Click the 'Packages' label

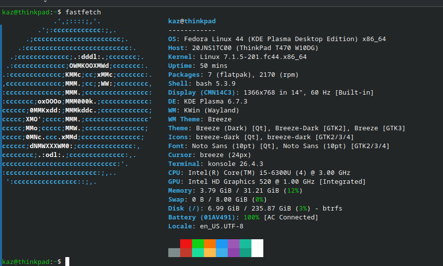click(184, 75)
